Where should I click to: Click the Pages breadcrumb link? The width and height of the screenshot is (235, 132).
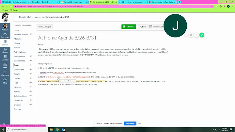37,17
